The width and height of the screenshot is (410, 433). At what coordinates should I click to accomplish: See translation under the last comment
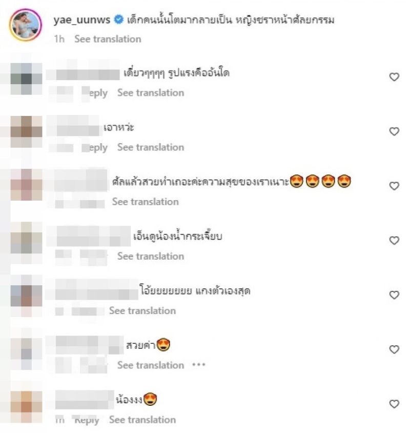pos(142,420)
